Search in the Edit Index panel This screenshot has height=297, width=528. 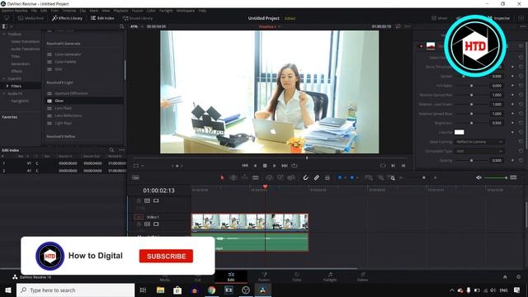point(111,150)
